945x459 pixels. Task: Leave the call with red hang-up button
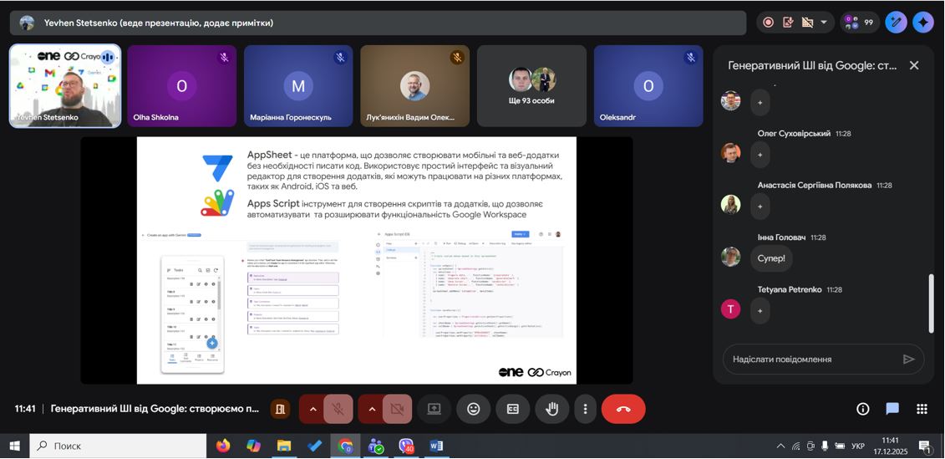pyautogui.click(x=623, y=409)
